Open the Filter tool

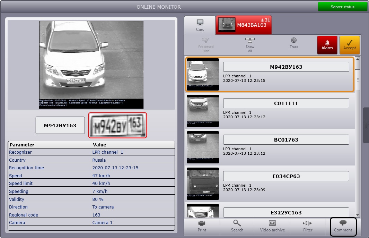click(308, 226)
